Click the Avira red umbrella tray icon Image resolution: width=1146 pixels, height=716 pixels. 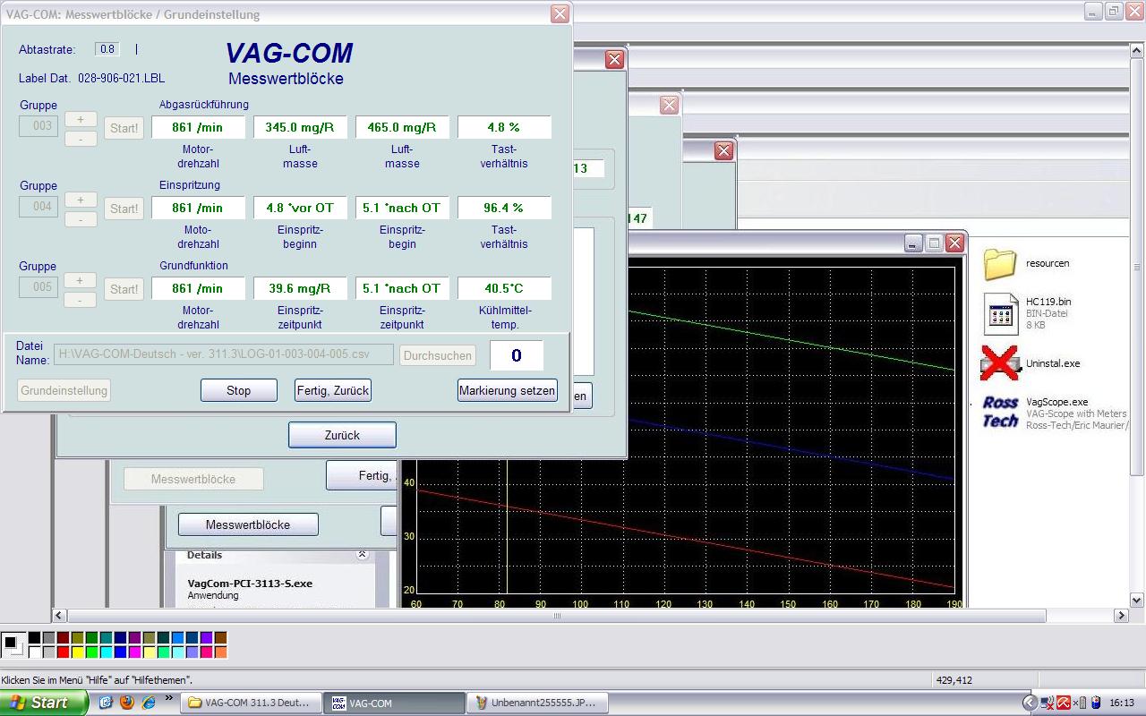pos(1064,703)
